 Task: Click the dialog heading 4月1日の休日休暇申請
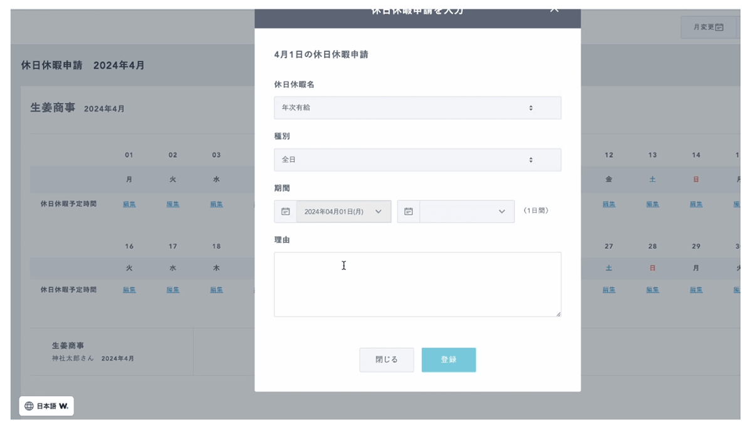[x=321, y=55]
